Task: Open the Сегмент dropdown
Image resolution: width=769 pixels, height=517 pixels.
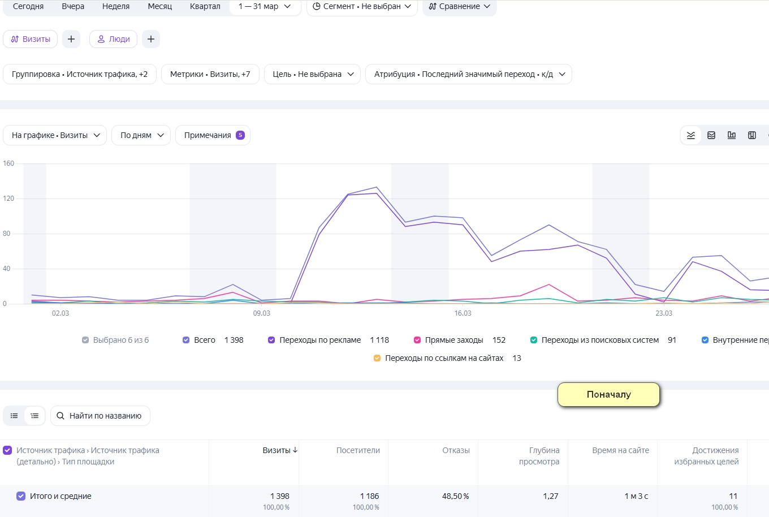Action: click(362, 7)
